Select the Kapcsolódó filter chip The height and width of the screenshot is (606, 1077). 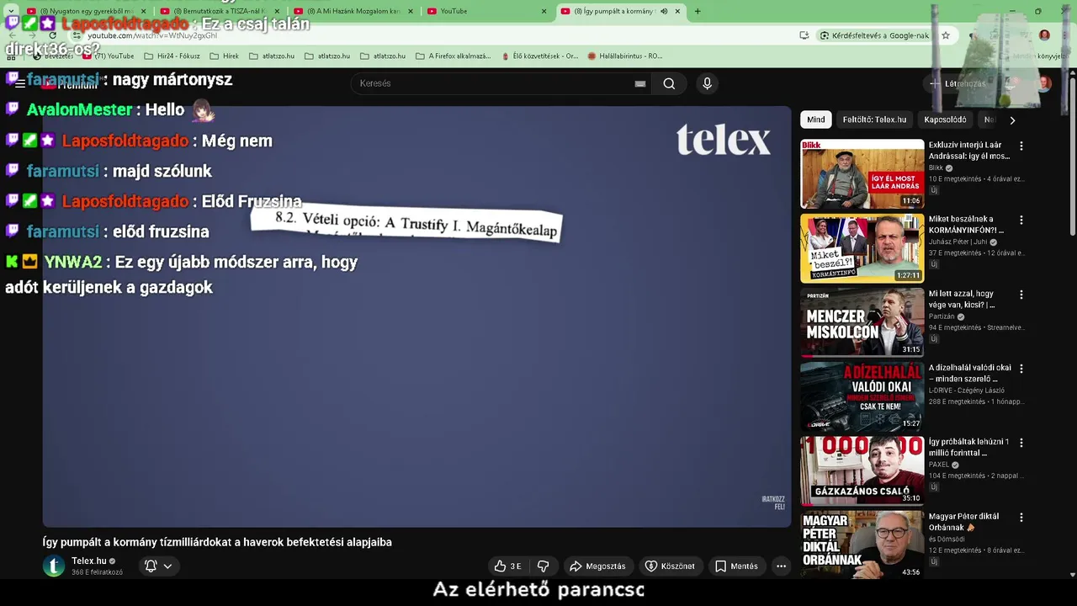945,120
